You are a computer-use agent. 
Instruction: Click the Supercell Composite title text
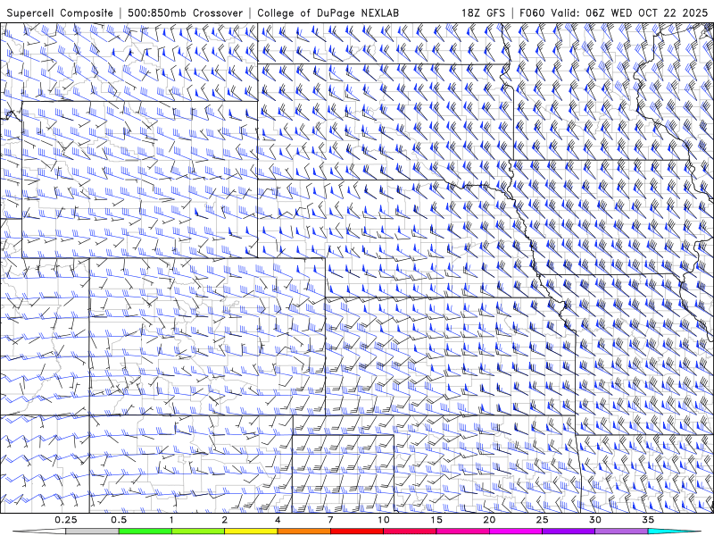pos(60,13)
